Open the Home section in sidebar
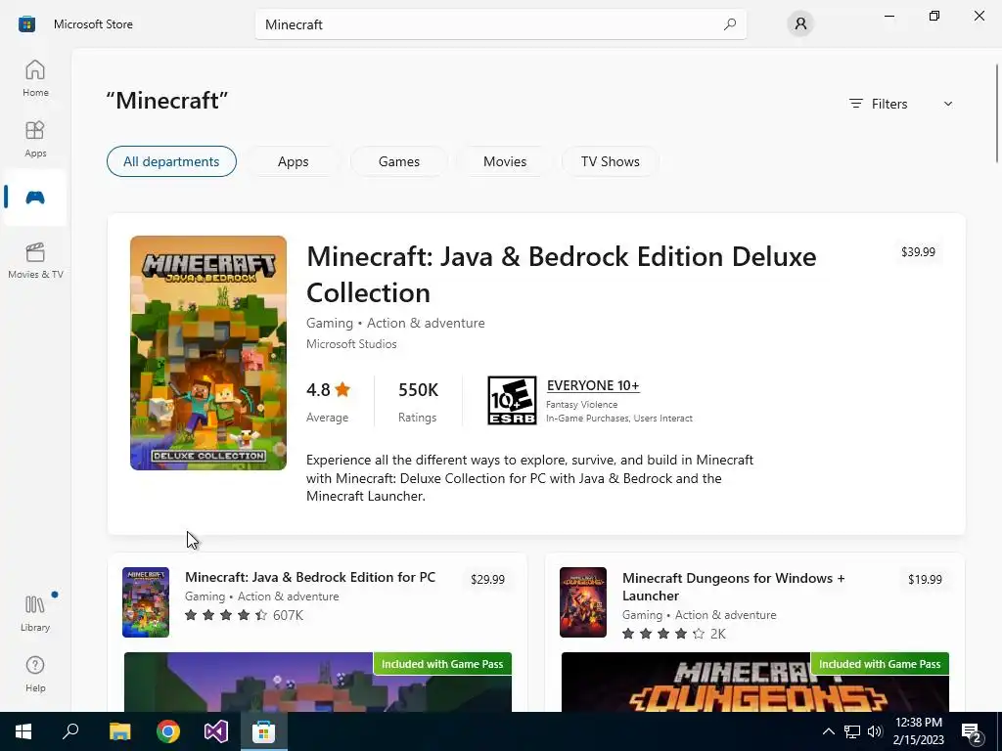The height and width of the screenshot is (751, 1002). pos(35,78)
